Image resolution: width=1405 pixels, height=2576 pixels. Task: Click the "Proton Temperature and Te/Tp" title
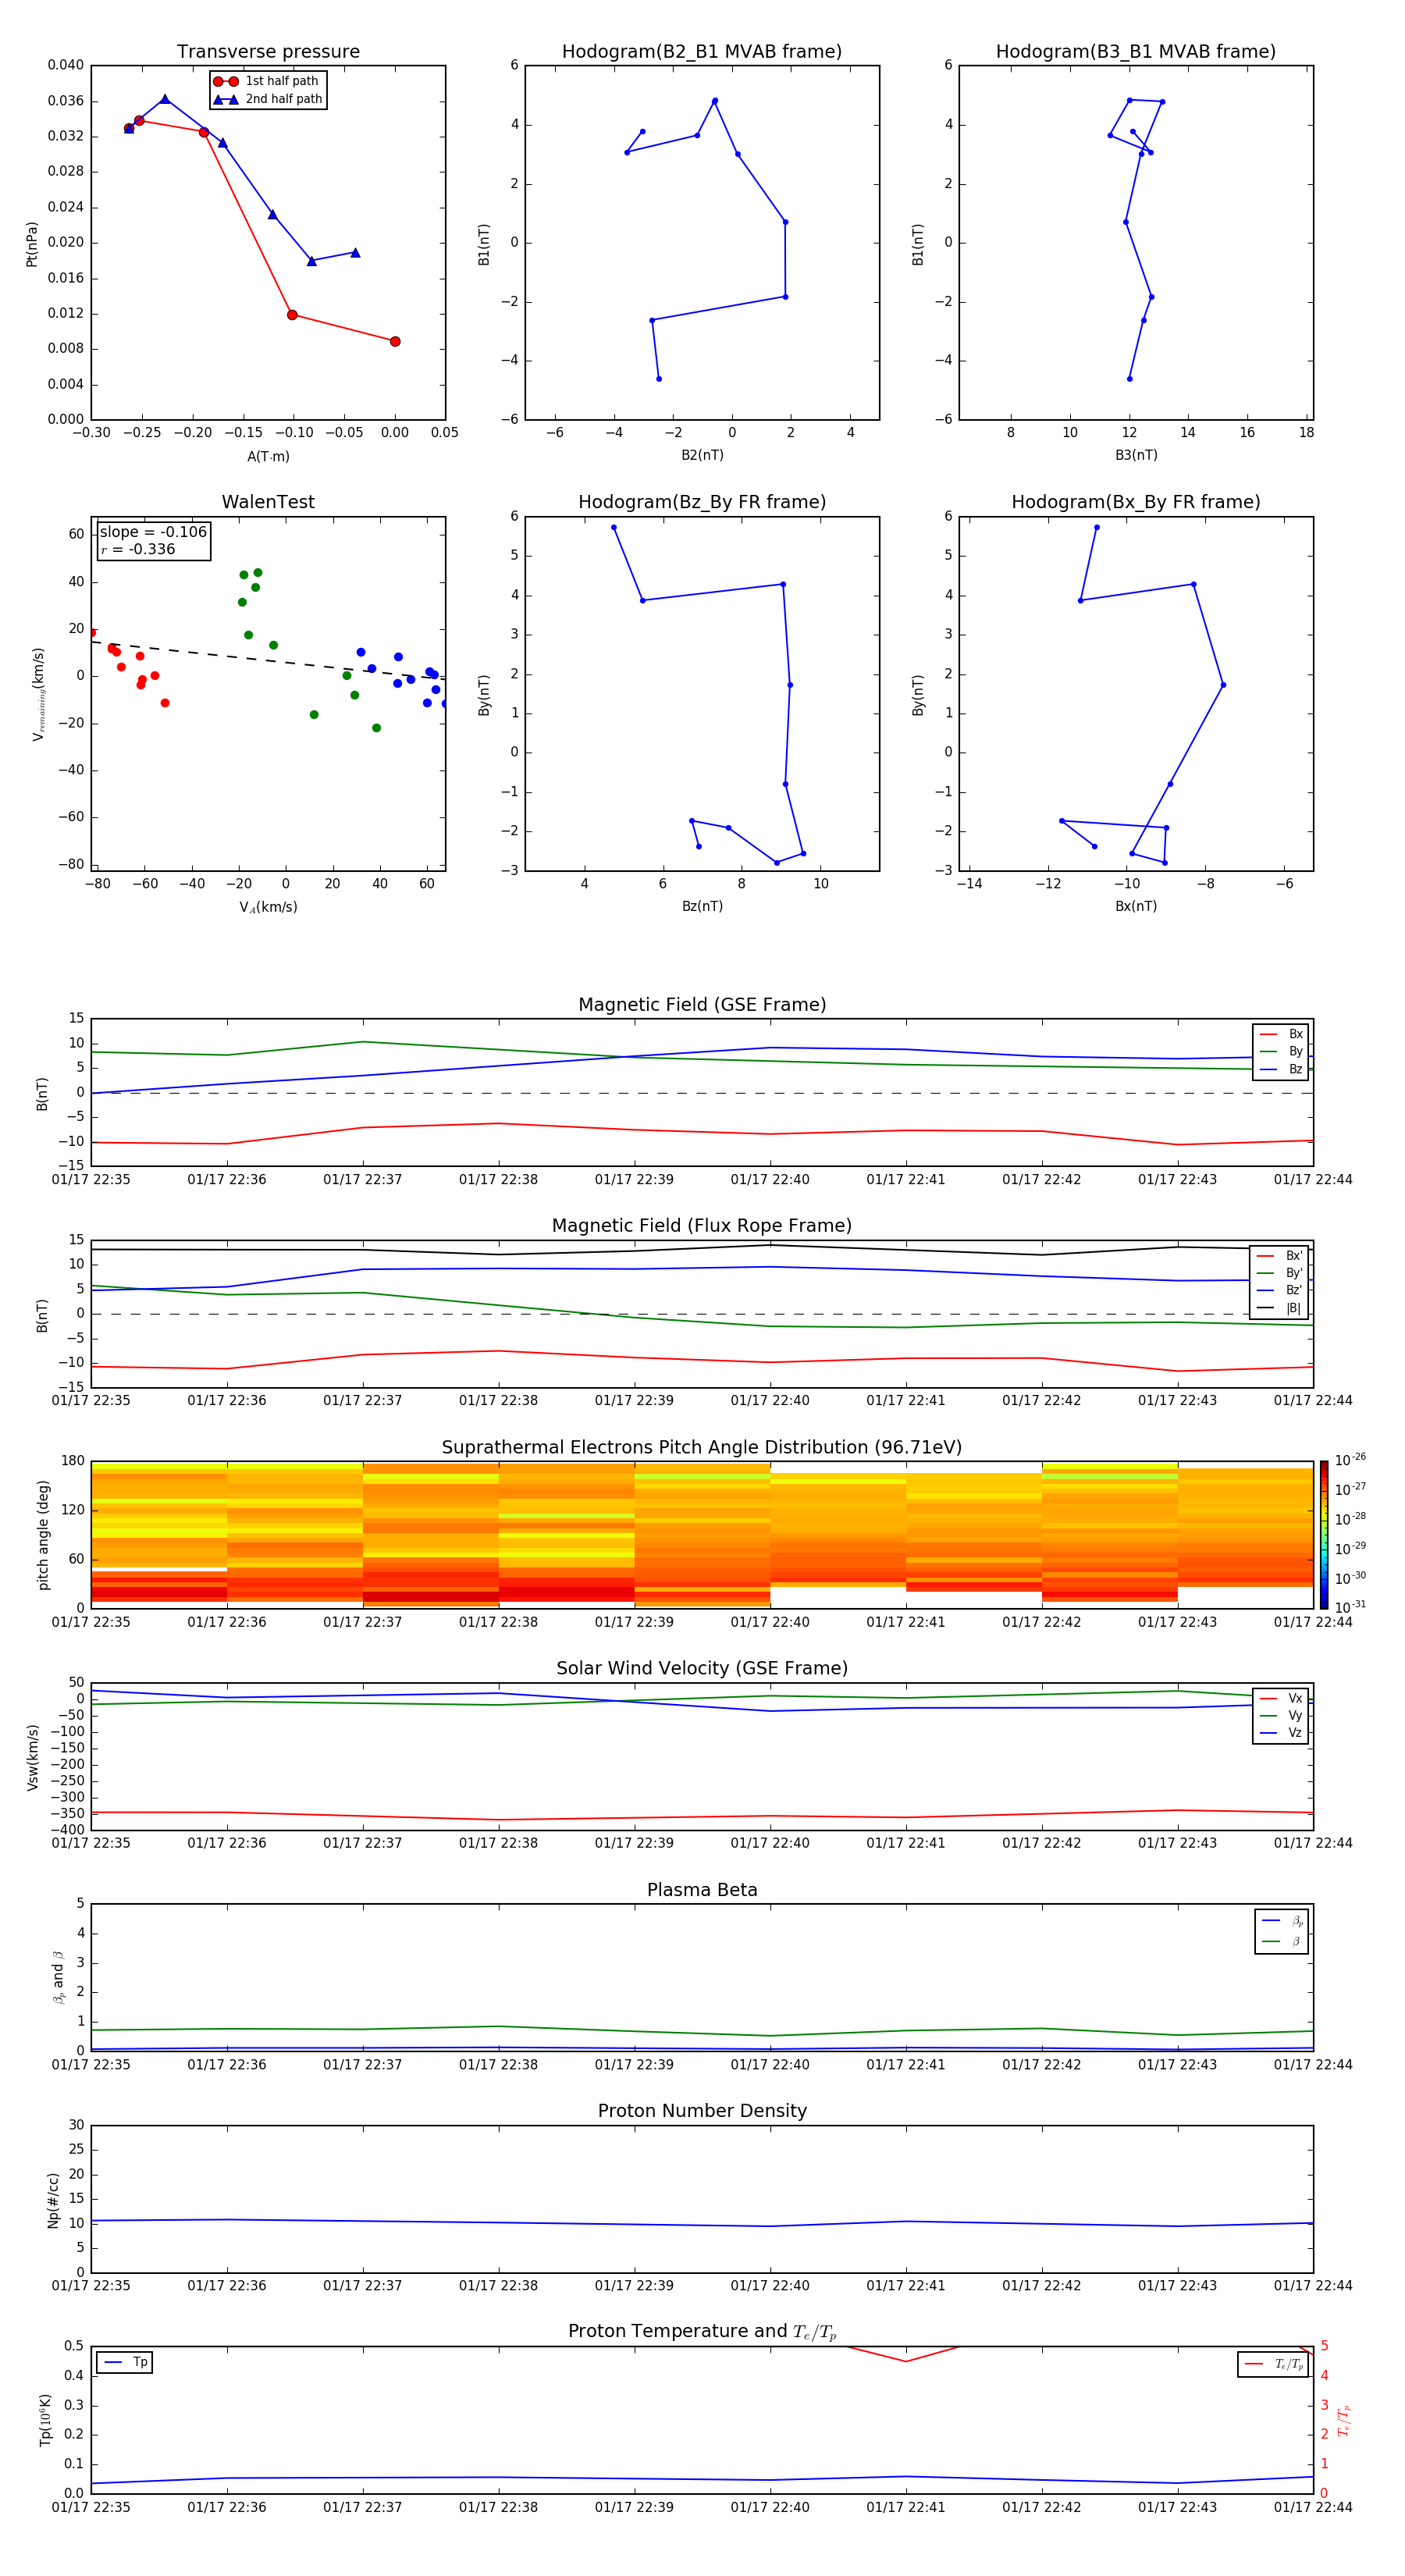(x=702, y=2332)
